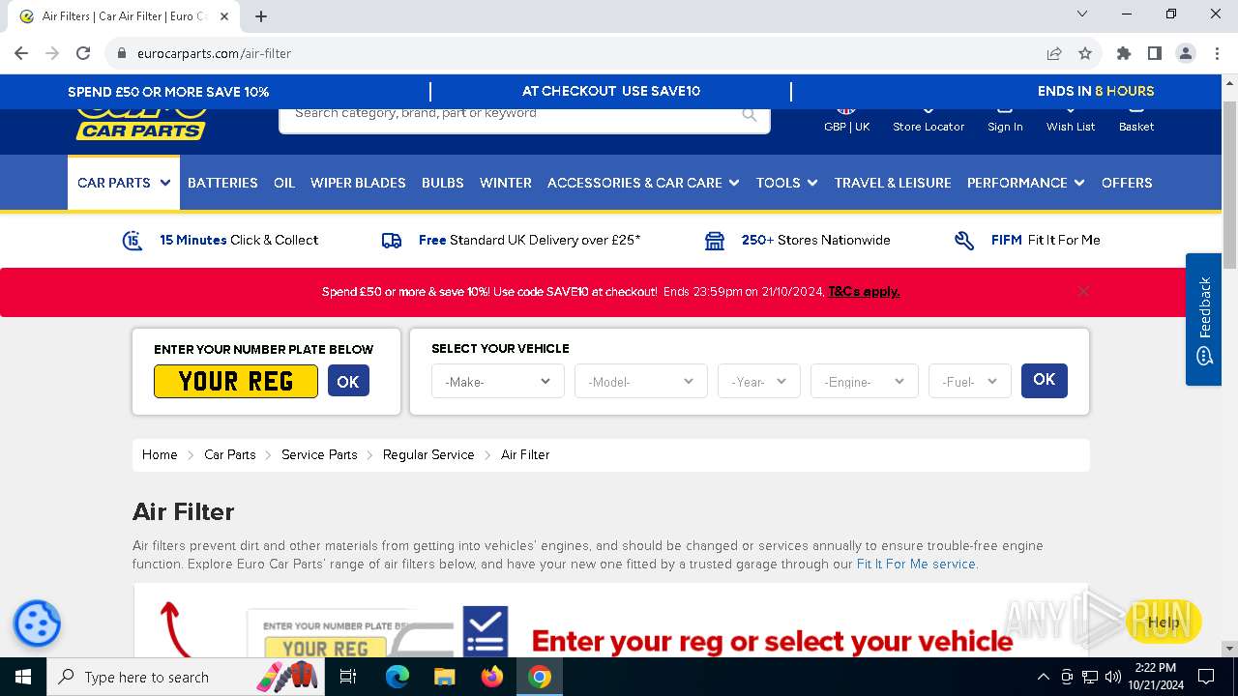Go to Car Parts breadcrumb
Viewport: 1238px width, 696px height.
tap(230, 454)
